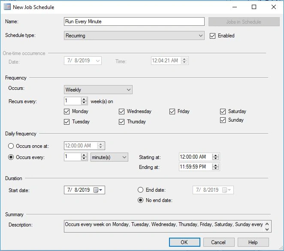Click OK to save the schedule
Image resolution: width=284 pixels, height=251 pixels.
point(184,242)
